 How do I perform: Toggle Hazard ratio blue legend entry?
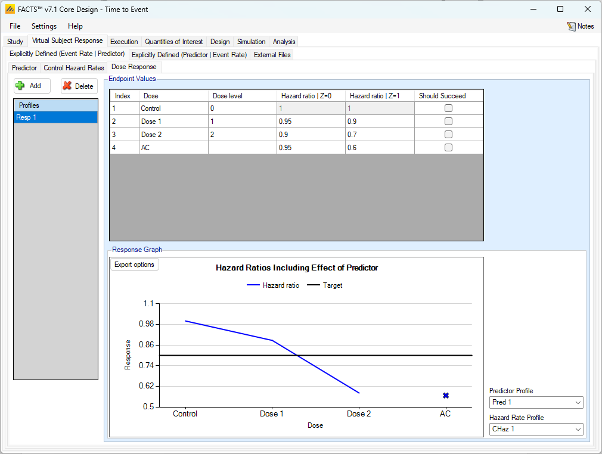click(273, 285)
